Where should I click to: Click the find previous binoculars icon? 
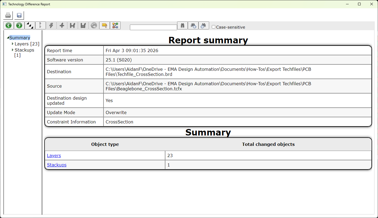tap(204, 25)
